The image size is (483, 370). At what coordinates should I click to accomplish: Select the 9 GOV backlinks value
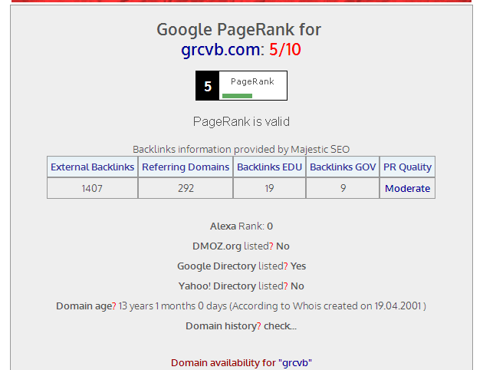tap(343, 188)
